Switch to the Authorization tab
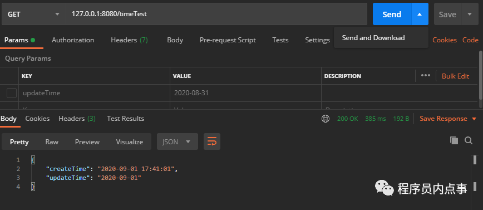This screenshot has width=483, height=210. tap(73, 40)
